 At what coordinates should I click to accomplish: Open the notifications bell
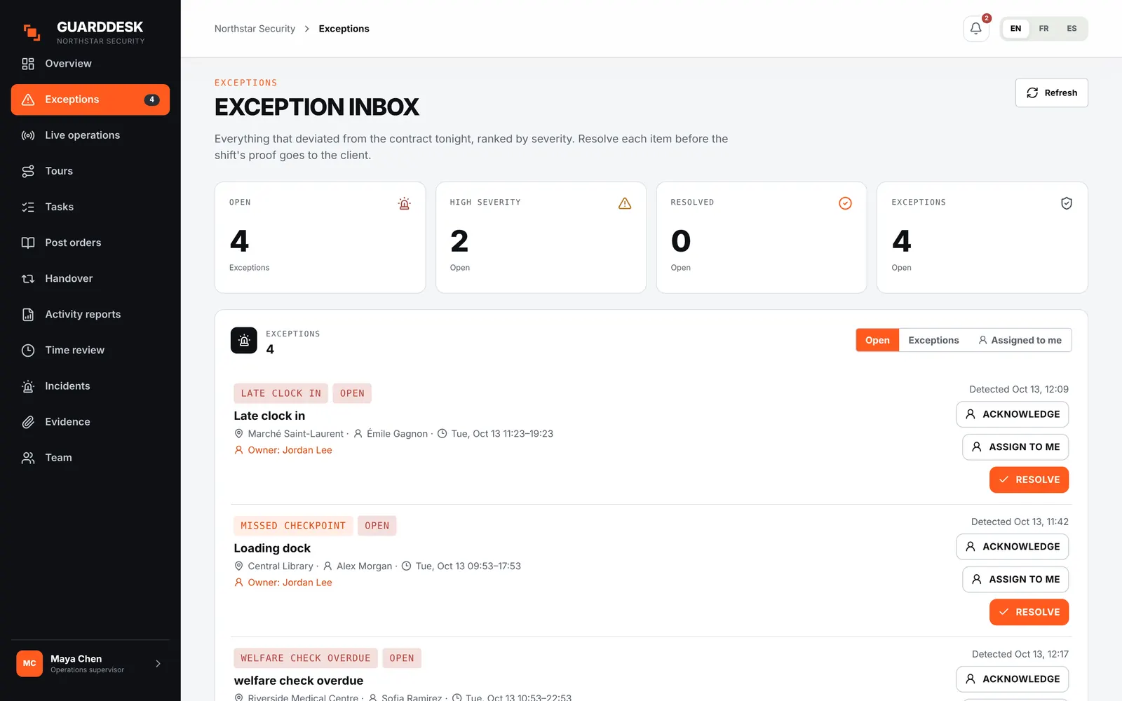coord(975,29)
